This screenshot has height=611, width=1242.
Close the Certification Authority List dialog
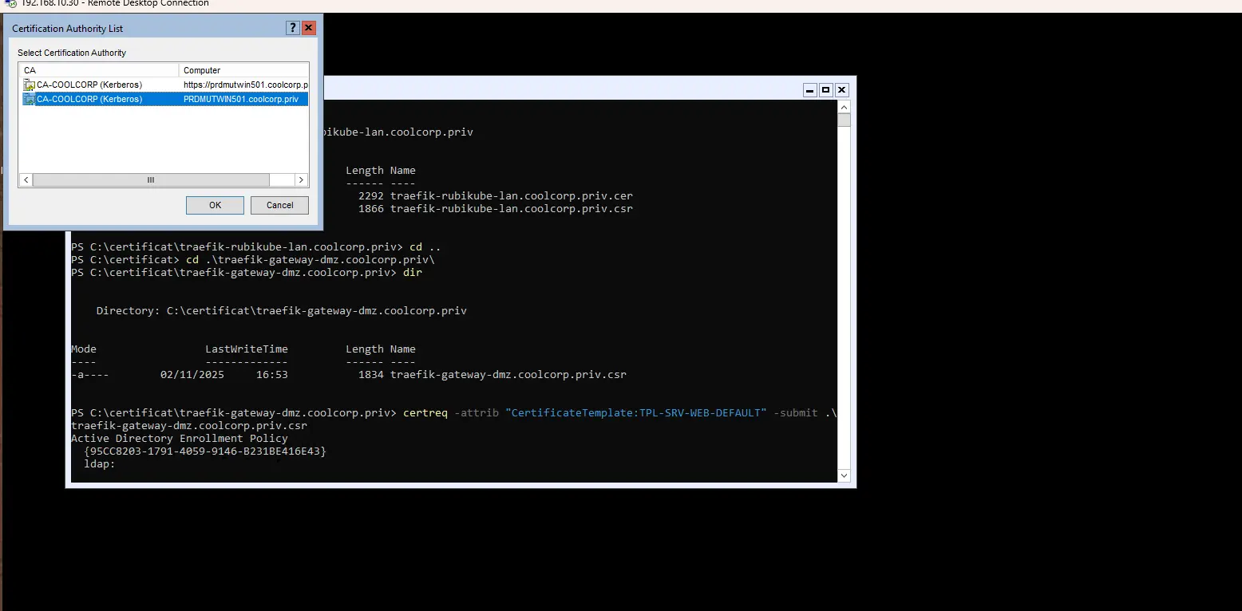tap(309, 28)
